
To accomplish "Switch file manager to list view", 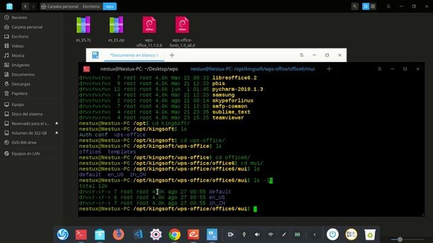I will point(373,6).
